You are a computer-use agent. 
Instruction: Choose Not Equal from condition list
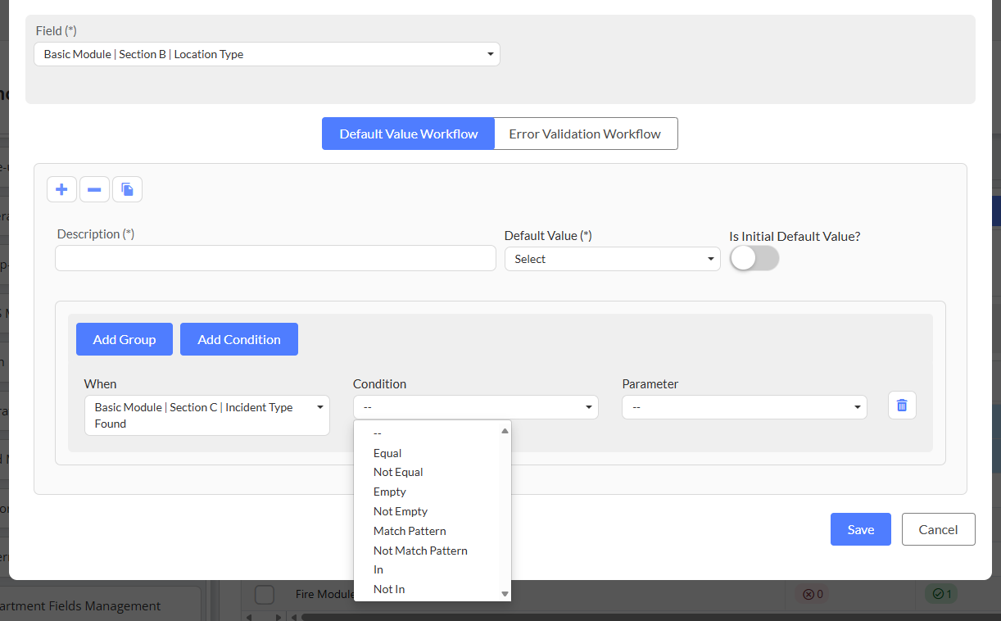(x=398, y=472)
